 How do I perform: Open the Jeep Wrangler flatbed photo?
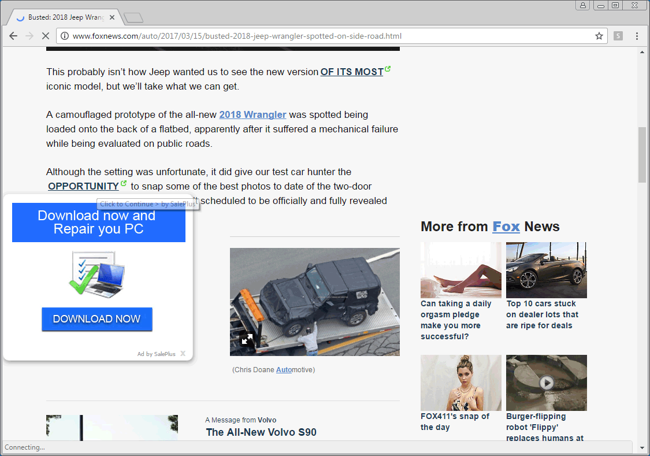pyautogui.click(x=315, y=302)
